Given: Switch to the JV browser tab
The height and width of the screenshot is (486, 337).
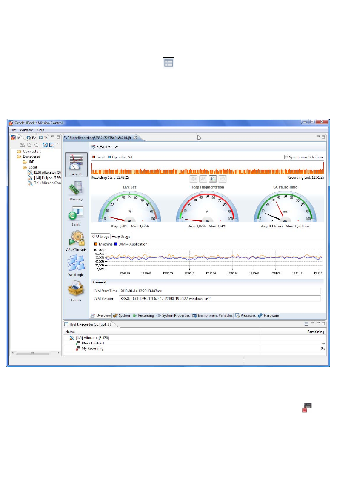Looking at the screenshot, I should (x=16, y=137).
